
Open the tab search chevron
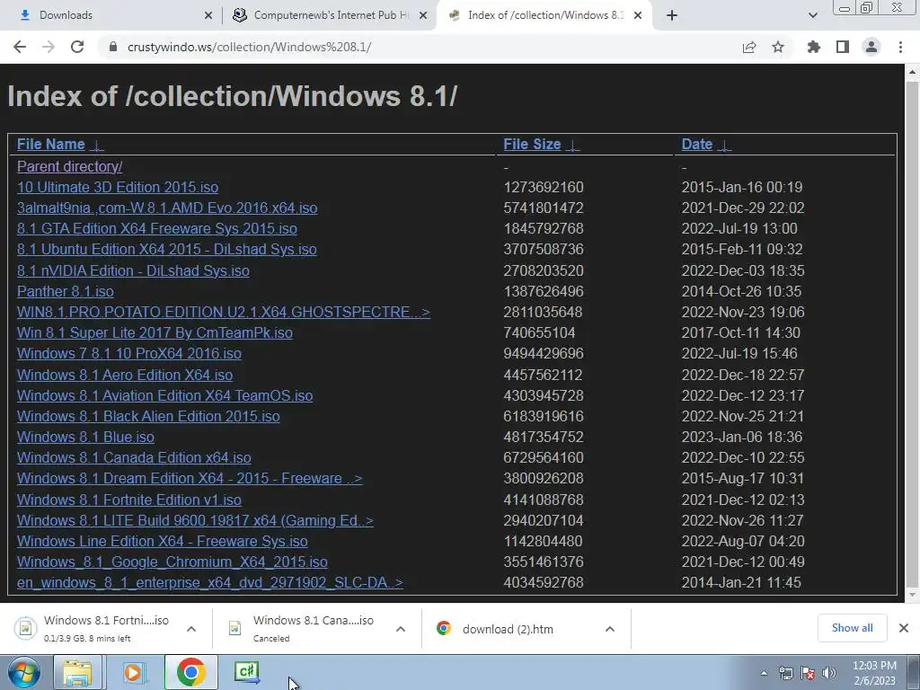pyautogui.click(x=812, y=15)
